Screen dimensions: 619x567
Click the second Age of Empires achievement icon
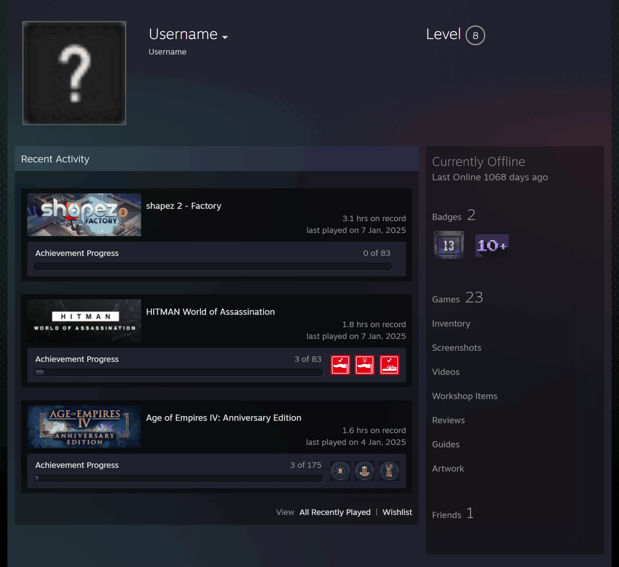365,471
